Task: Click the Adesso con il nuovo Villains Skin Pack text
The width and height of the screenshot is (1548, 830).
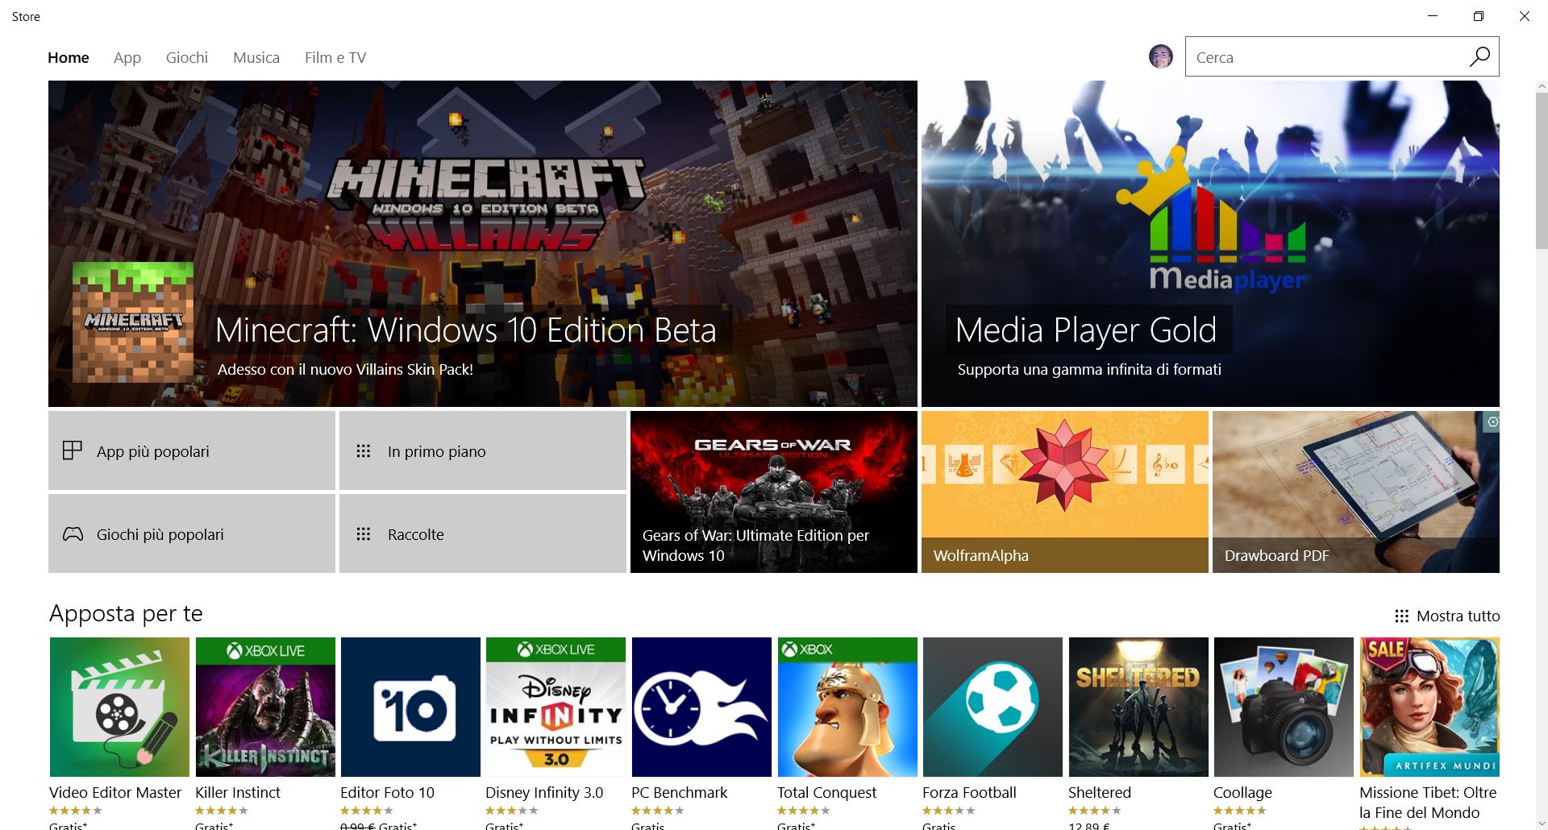Action: [345, 369]
